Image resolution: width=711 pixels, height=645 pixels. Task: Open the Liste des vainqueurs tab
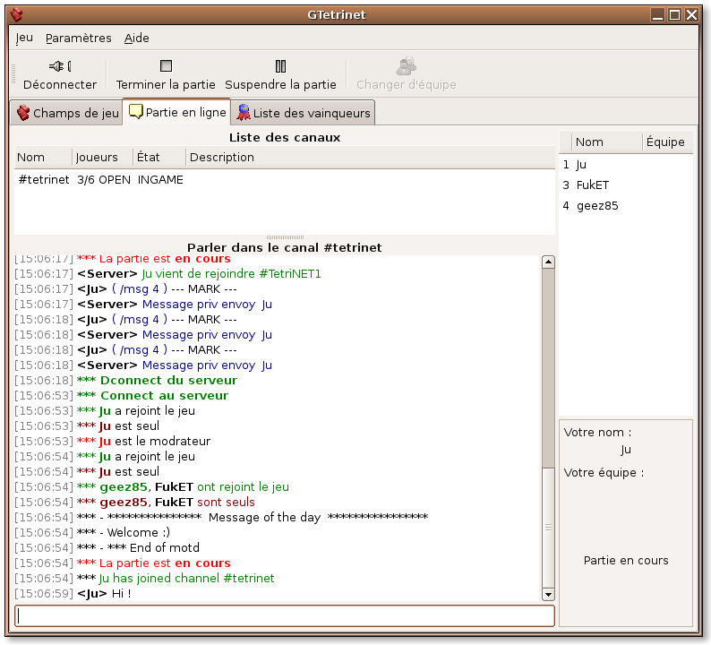(303, 113)
